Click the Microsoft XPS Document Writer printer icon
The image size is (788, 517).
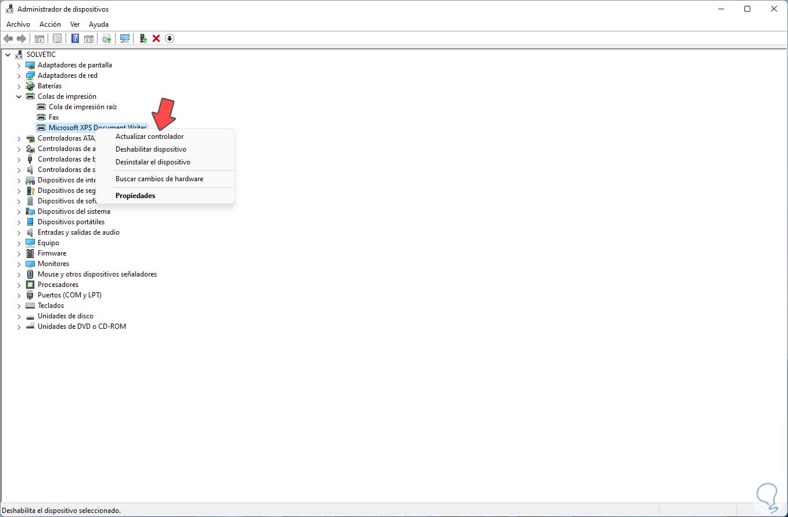[41, 128]
